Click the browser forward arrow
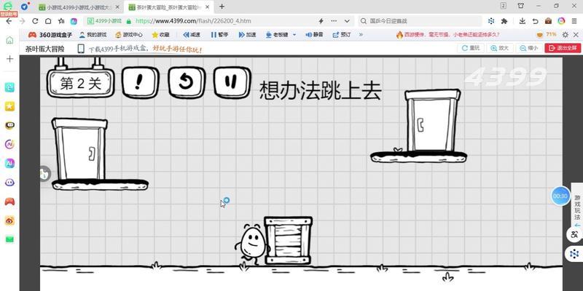Image resolution: width=583 pixels, height=291 pixels. pyautogui.click(x=22, y=21)
